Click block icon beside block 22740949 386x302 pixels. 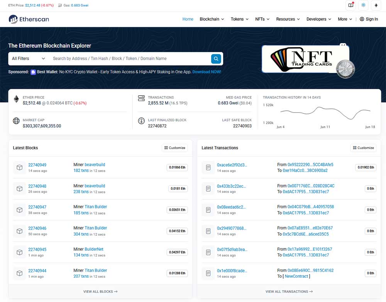click(19, 167)
